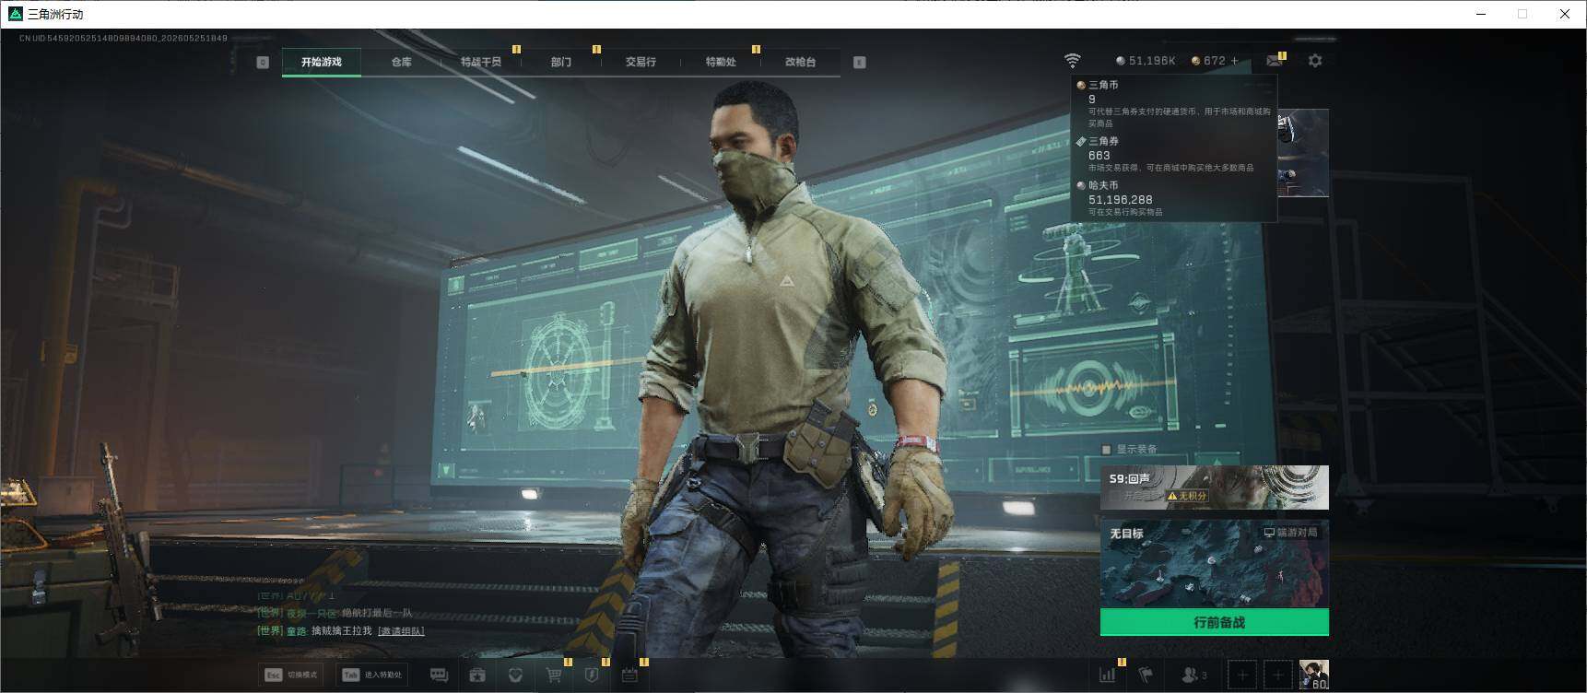This screenshot has width=1587, height=693.
Task: Open the star briefcase icon in bottom bar
Action: pyautogui.click(x=477, y=675)
